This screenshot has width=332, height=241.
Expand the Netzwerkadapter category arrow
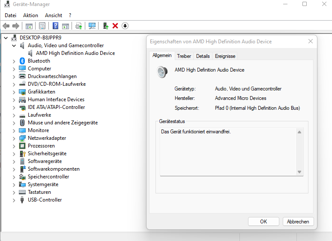coord(14,139)
